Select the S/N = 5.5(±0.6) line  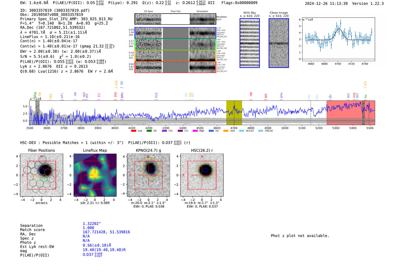pyautogui.click(x=55, y=57)
